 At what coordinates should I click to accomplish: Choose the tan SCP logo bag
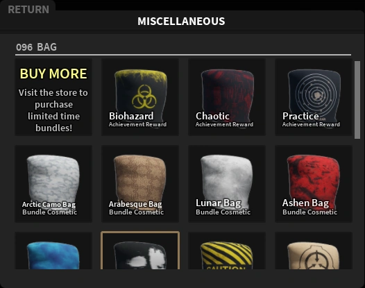(314, 251)
